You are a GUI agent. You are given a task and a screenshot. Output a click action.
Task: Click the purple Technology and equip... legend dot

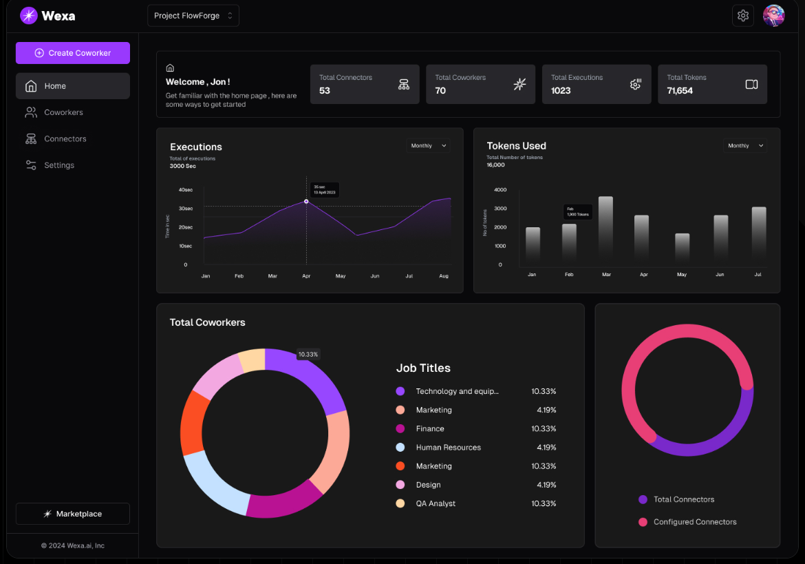pos(400,391)
